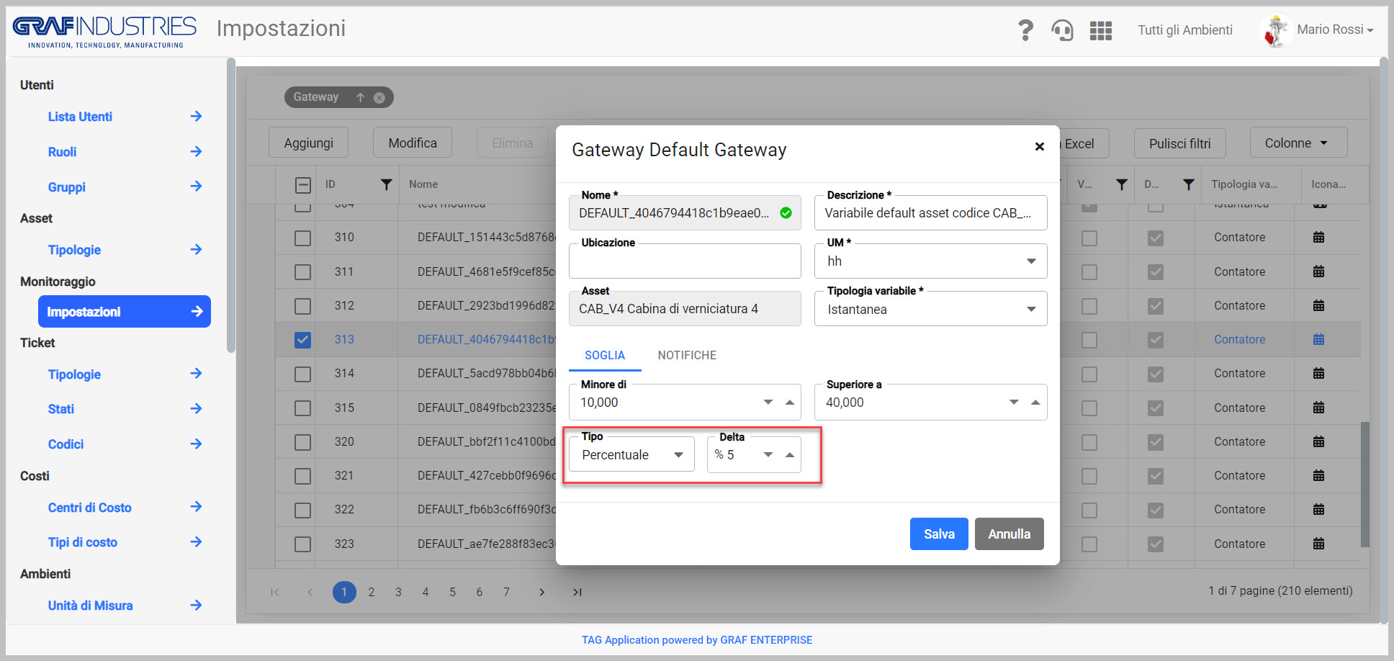The width and height of the screenshot is (1394, 661).
Task: Click the Annulla button
Action: (x=1009, y=534)
